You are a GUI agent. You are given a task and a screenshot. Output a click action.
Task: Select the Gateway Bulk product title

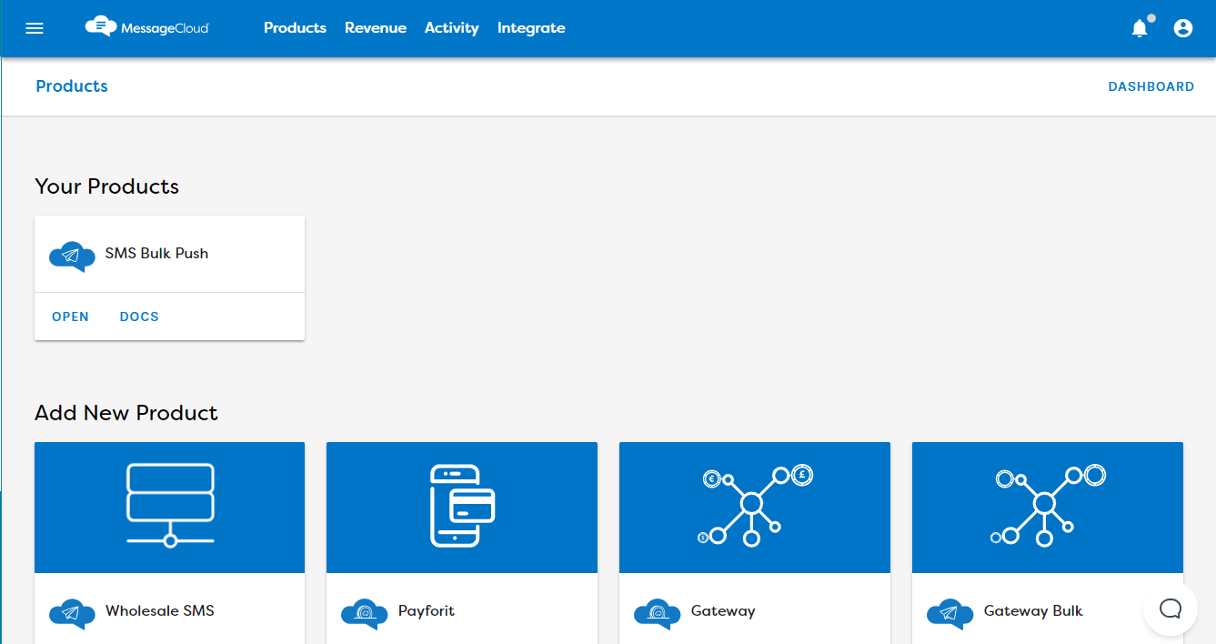tap(1033, 611)
